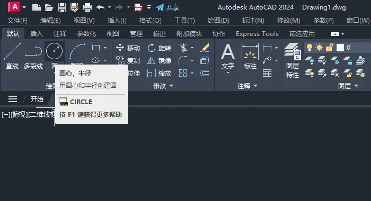
Task: Expand the Rectangle tool dropdown arrow
Action: (105, 48)
